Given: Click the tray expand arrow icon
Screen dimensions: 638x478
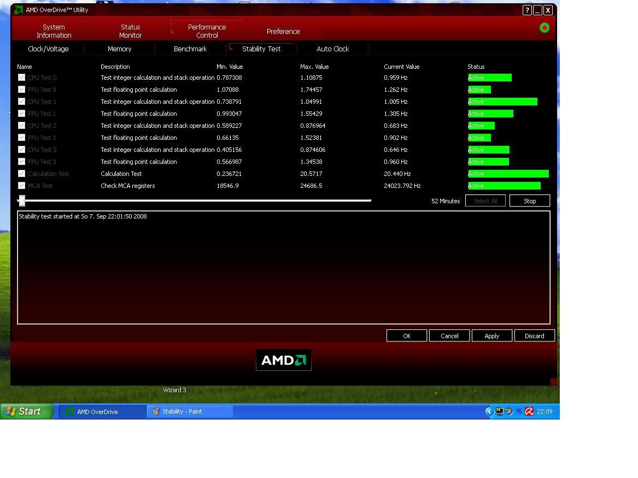Looking at the screenshot, I should point(489,411).
